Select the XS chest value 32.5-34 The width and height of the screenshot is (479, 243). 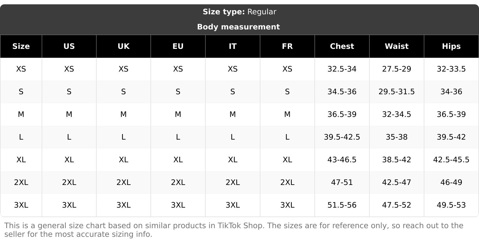(342, 69)
